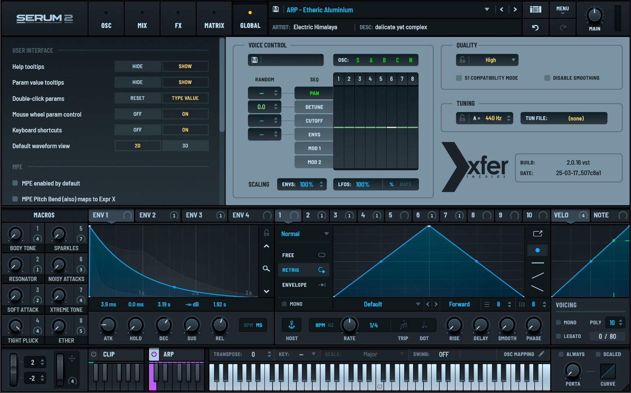Open the preset browser list icon
631x393 pixels.
[535, 10]
